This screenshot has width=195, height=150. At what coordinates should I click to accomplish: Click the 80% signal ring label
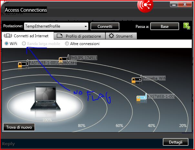82,126
